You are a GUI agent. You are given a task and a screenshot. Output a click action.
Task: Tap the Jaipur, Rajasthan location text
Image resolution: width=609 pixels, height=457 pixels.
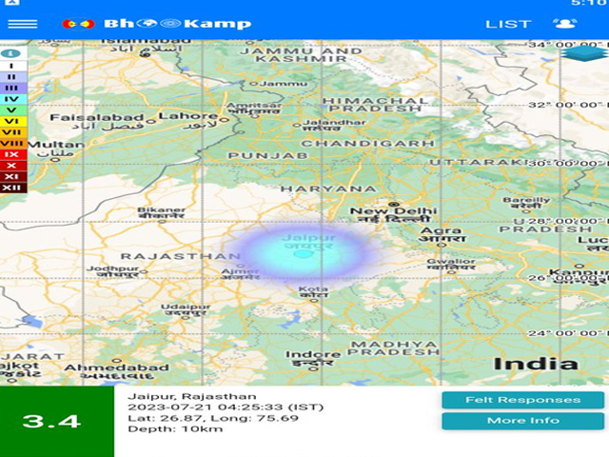192,397
